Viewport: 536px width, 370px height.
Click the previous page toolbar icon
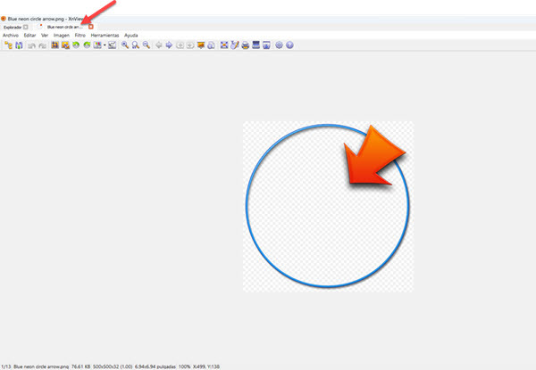[x=180, y=45]
